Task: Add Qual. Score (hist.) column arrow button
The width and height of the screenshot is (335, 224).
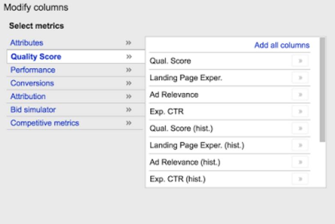Action: [300, 128]
